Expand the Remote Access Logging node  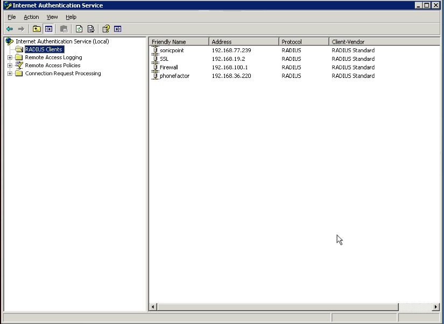click(x=10, y=57)
